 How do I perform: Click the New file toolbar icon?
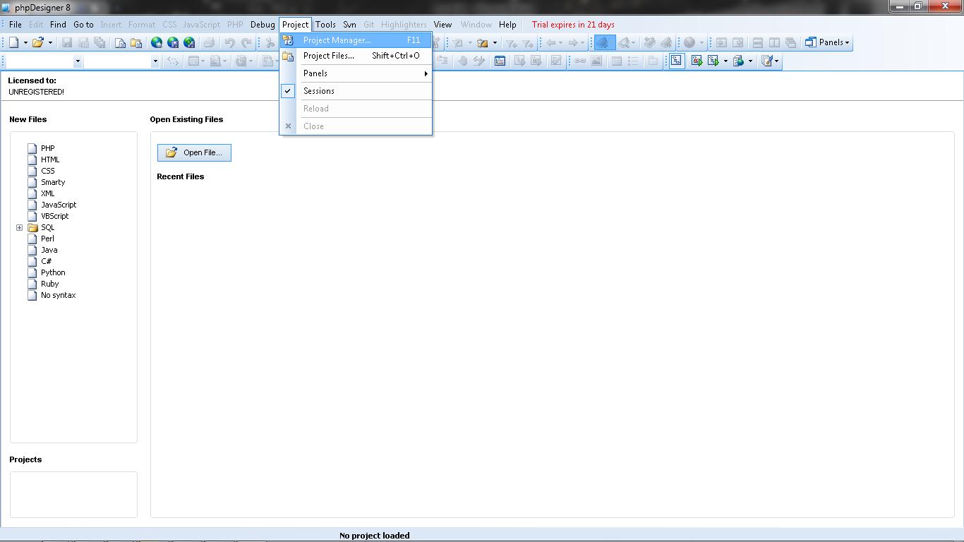pos(13,42)
